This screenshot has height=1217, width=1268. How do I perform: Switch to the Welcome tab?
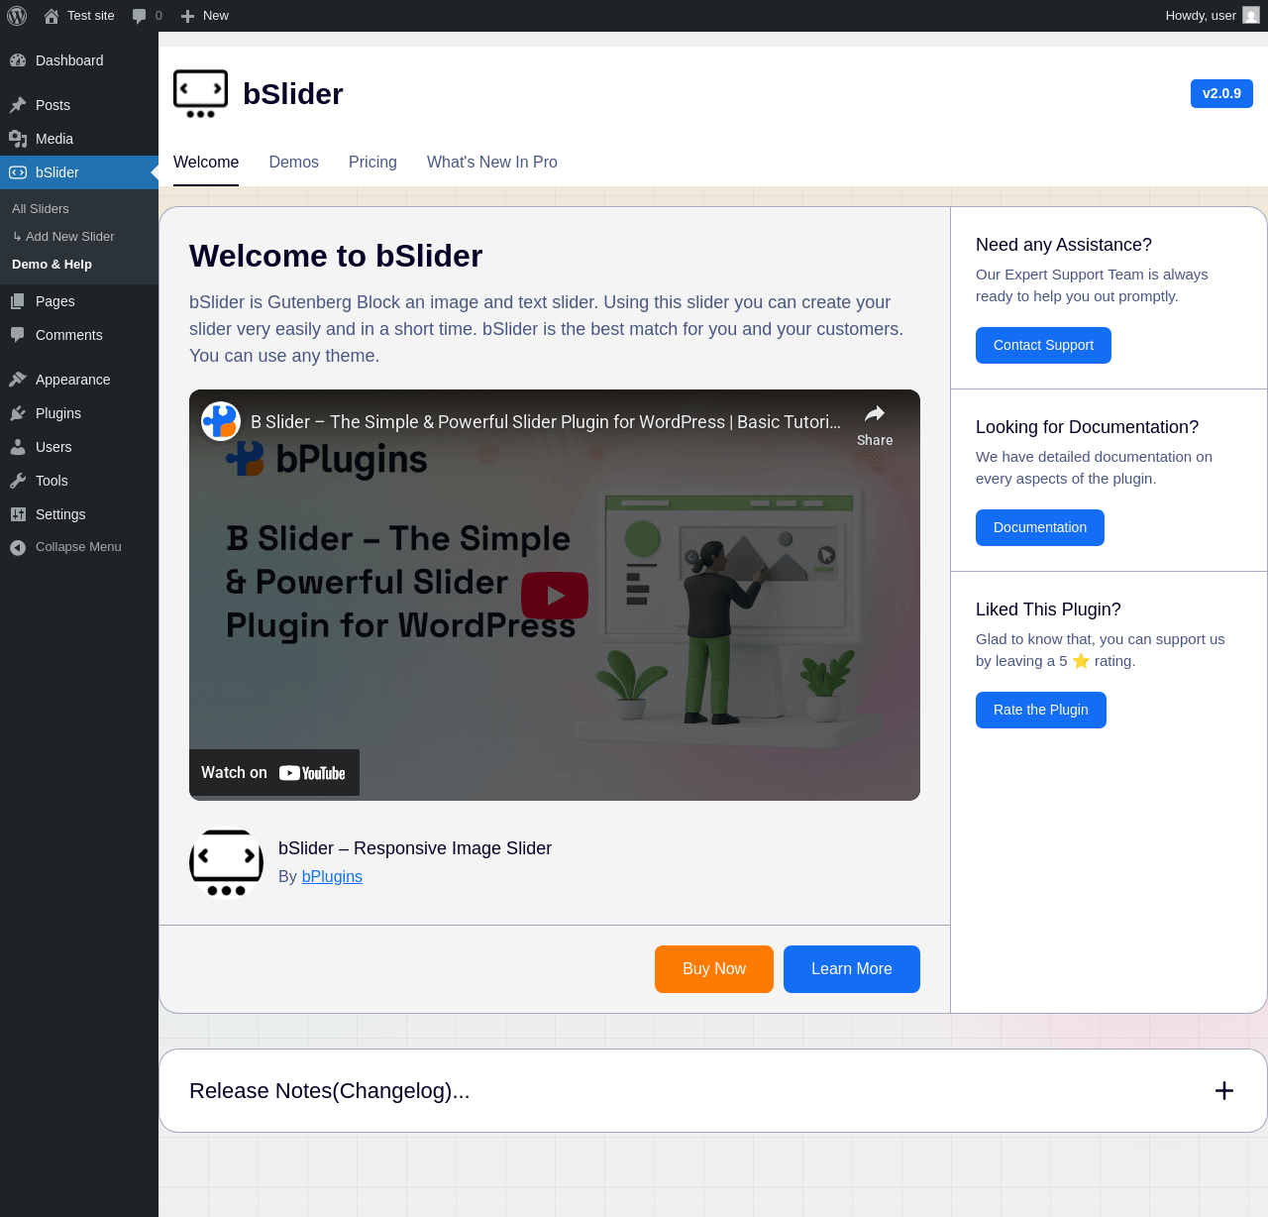click(206, 163)
